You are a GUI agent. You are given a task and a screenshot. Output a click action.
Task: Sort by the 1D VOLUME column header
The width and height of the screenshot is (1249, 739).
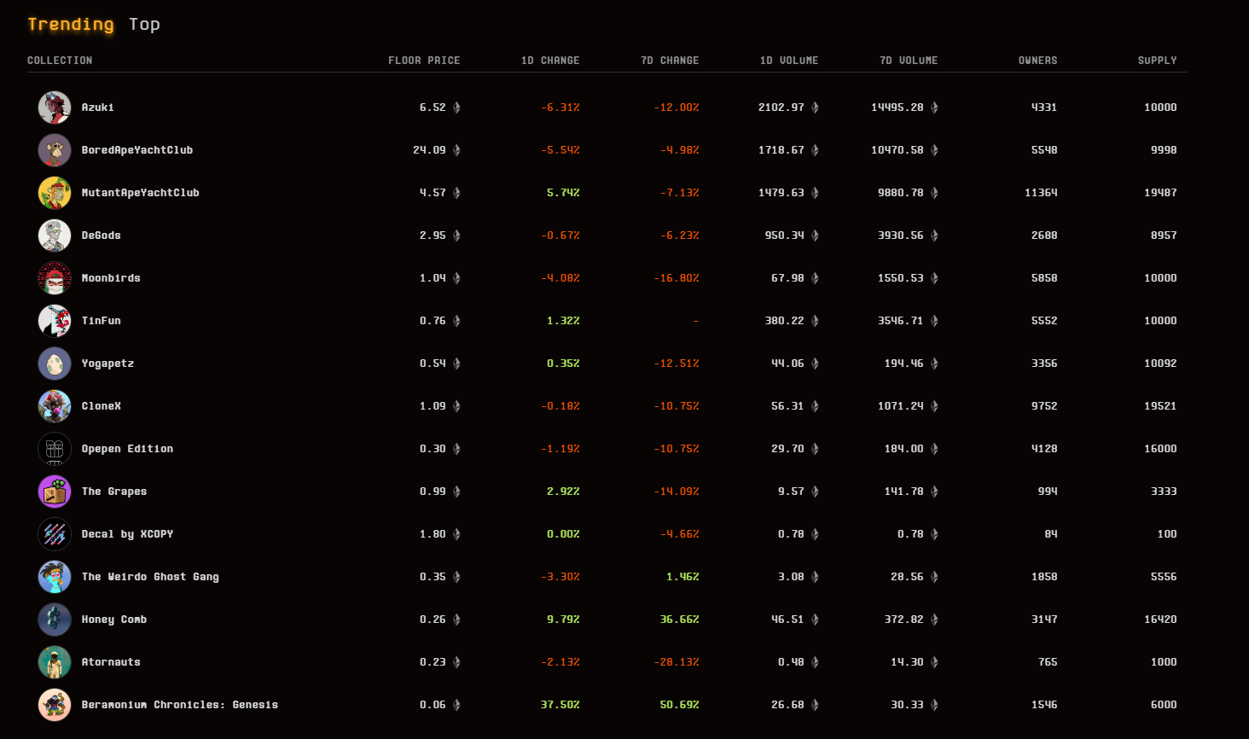[789, 61]
